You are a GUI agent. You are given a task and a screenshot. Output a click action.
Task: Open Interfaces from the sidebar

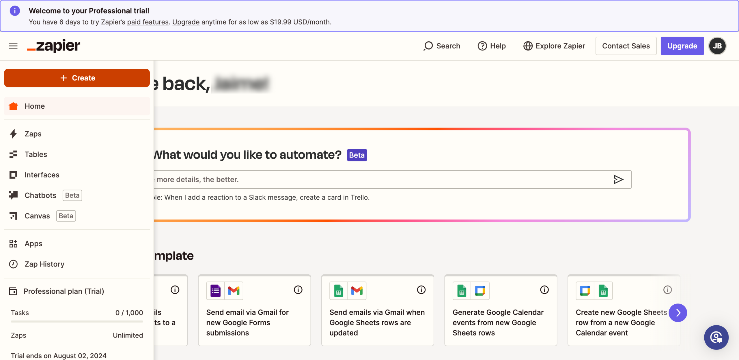[x=42, y=175]
